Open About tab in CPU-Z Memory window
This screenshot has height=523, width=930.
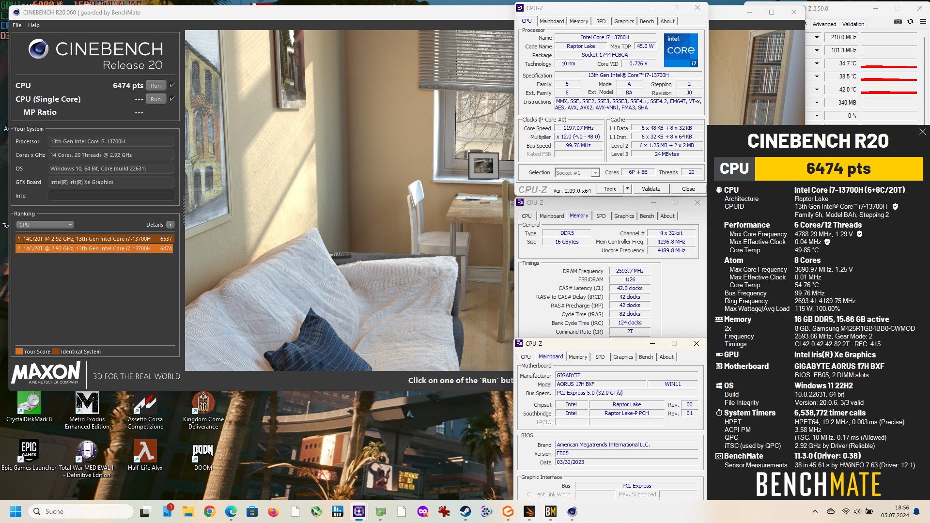[667, 216]
